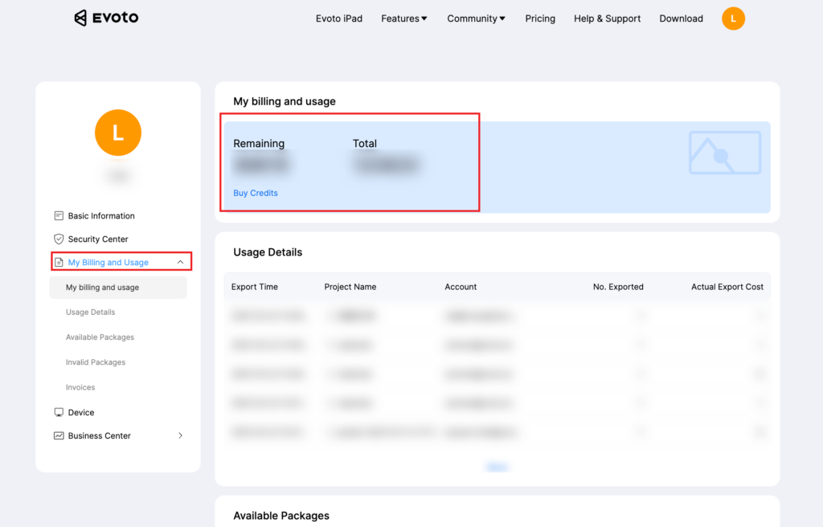Open My billing and usage sub-item

pos(118,288)
